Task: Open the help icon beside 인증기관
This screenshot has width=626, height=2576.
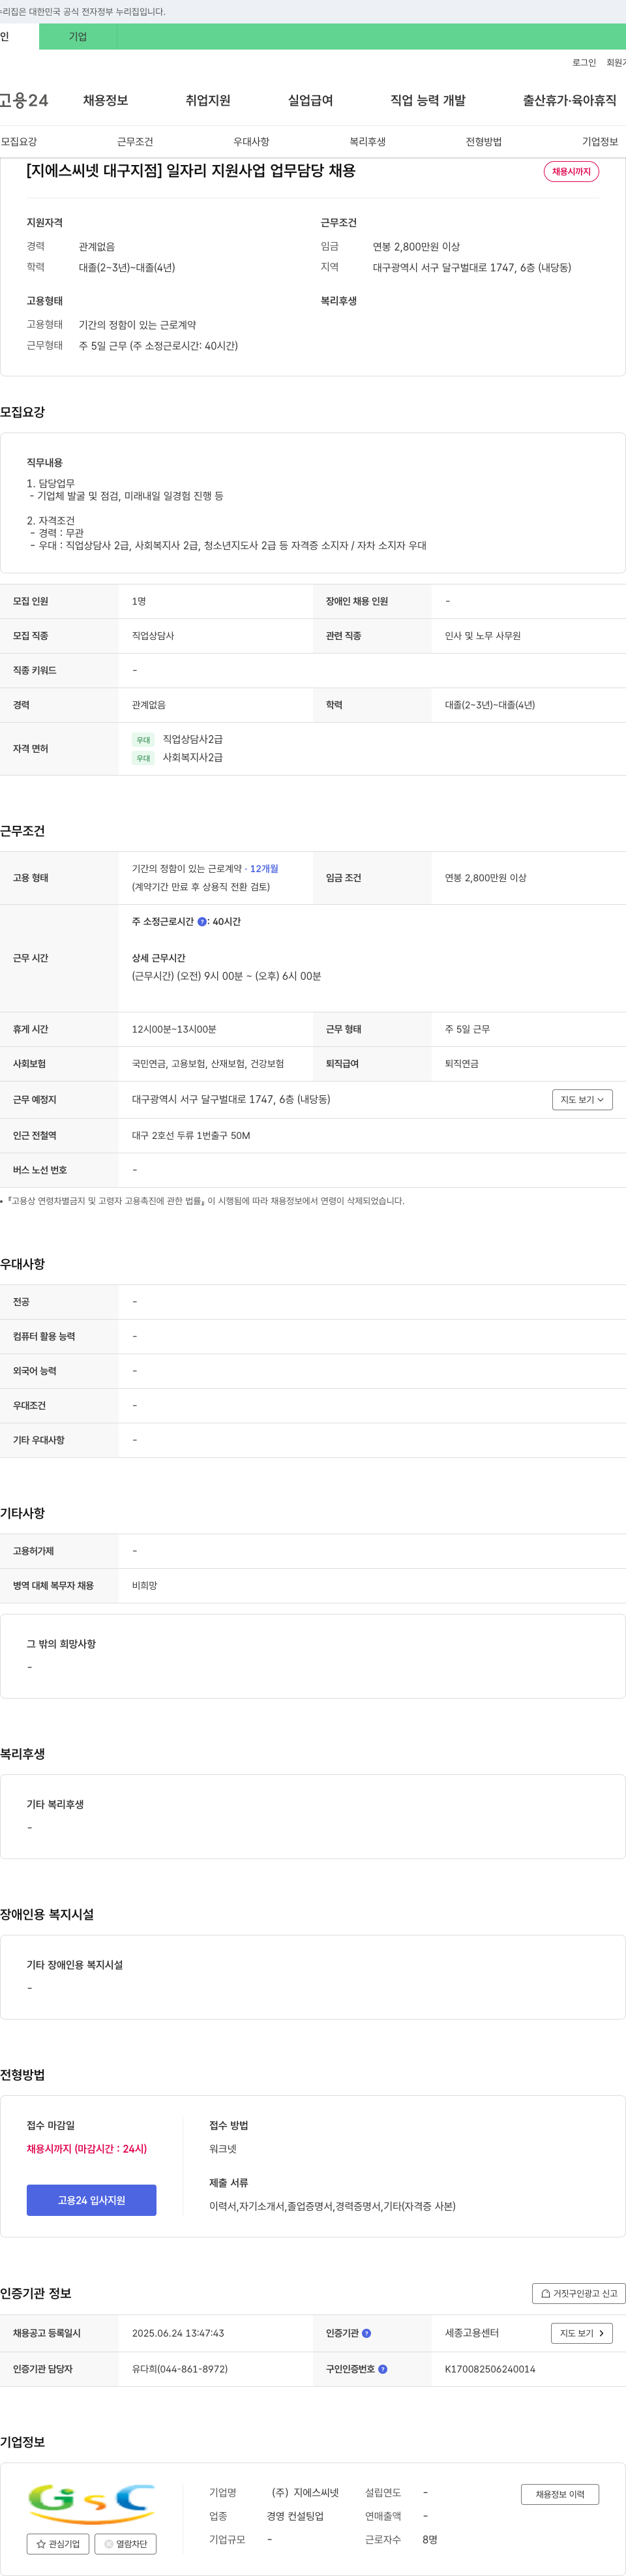Action: click(366, 2333)
